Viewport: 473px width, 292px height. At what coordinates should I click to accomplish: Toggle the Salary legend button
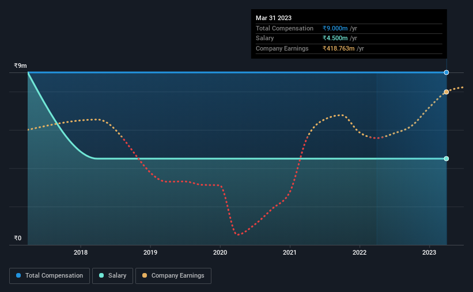112,276
